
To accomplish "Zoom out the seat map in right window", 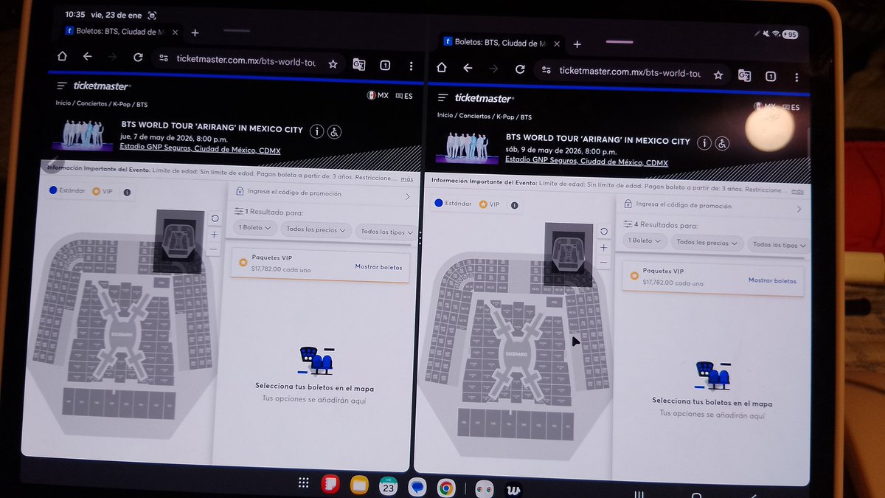I will (x=603, y=263).
